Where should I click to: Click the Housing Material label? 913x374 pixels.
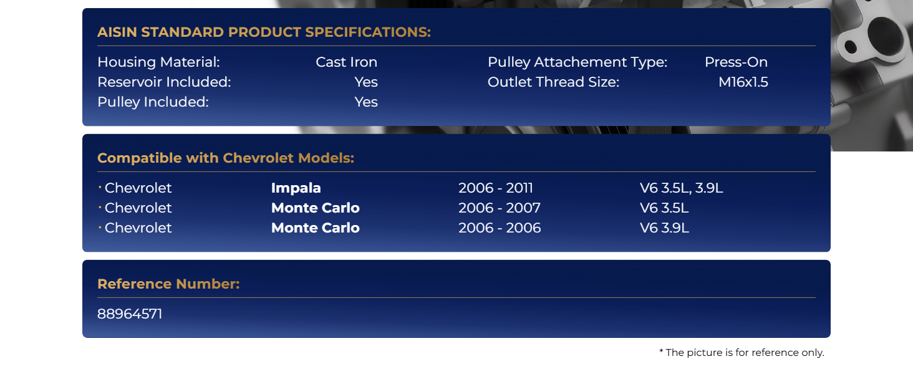coord(158,62)
